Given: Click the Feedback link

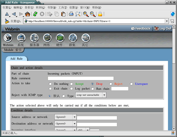Looking at the screenshot, I should click(x=141, y=29).
